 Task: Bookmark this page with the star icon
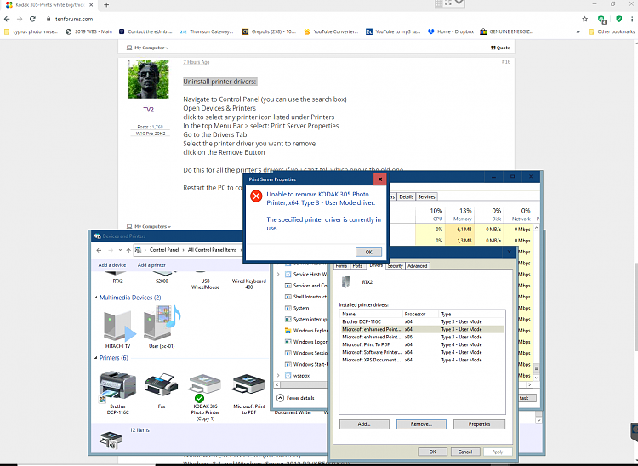584,19
